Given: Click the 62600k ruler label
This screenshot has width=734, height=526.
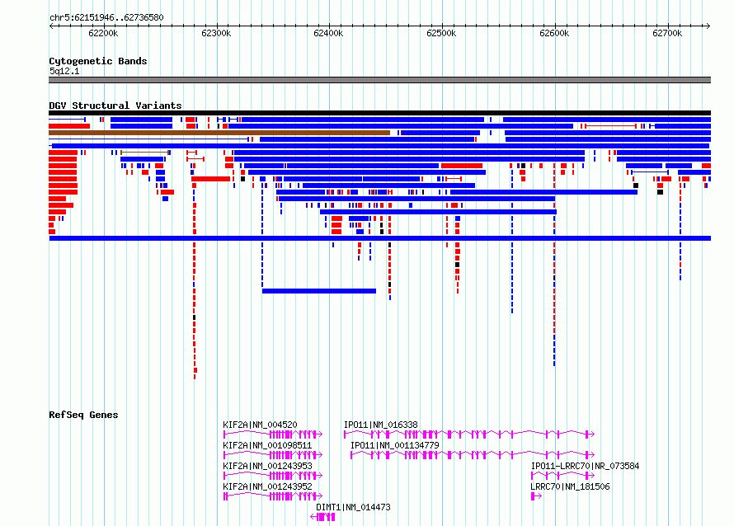Looking at the screenshot, I should (x=554, y=33).
